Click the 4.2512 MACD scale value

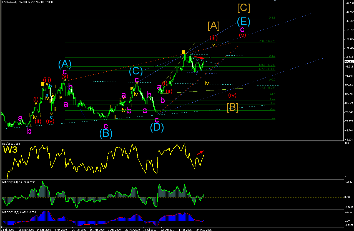[x=349, y=182]
